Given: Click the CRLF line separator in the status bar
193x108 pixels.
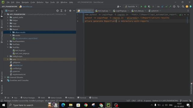Looking at the screenshot, I should pos(134,101).
